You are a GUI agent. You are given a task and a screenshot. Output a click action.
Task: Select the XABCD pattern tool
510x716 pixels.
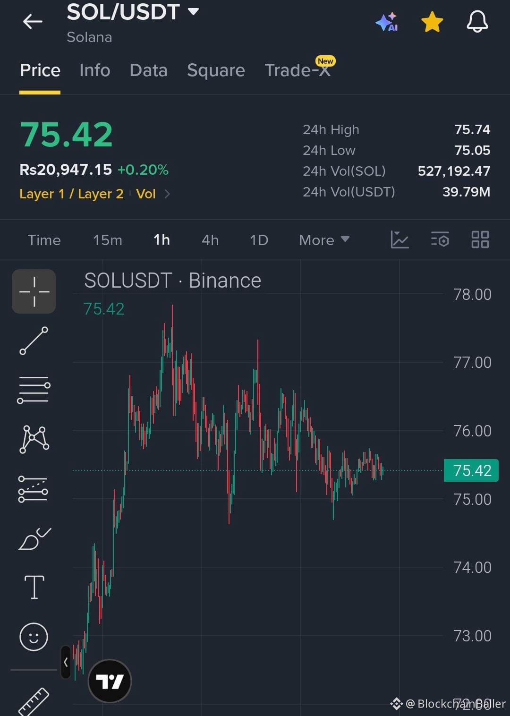pyautogui.click(x=34, y=439)
